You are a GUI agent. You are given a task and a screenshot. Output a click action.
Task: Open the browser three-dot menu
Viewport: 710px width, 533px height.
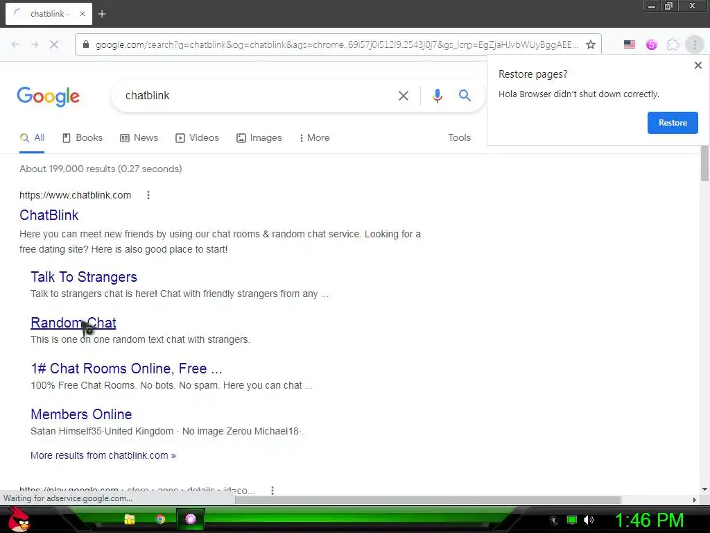pos(695,44)
